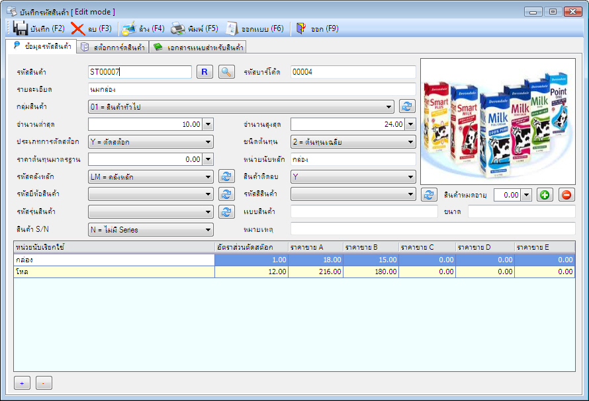
Task: Click the Save (F2) floppy disk icon
Action: tap(21, 28)
